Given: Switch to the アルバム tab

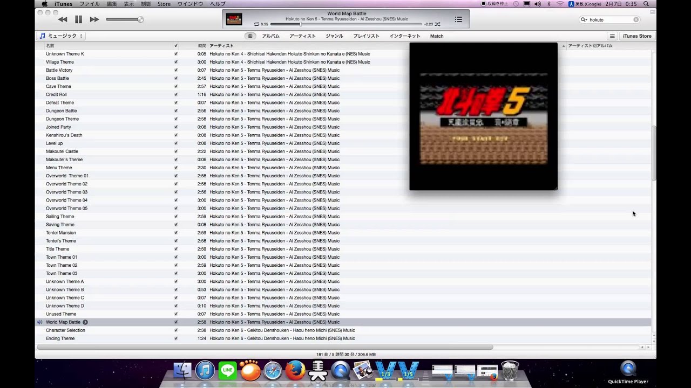Looking at the screenshot, I should click(x=270, y=36).
